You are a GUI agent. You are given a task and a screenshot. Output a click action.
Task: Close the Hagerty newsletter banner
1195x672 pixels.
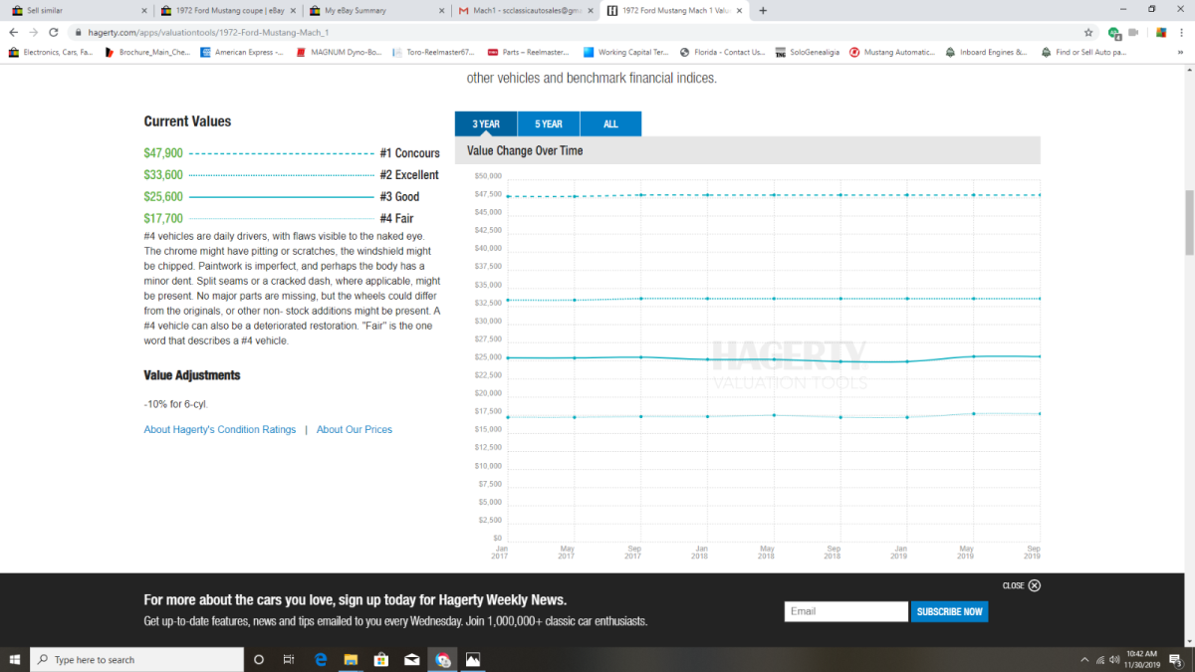pos(1034,585)
